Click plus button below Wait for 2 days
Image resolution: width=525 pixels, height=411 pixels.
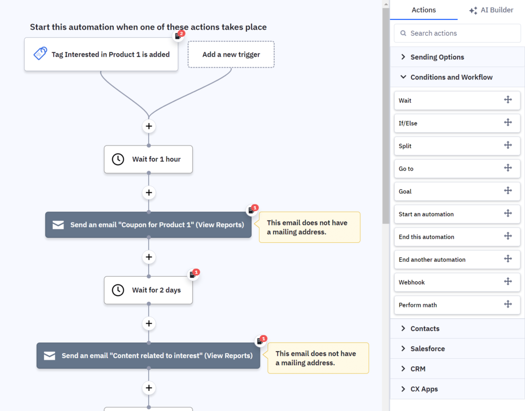[149, 323]
